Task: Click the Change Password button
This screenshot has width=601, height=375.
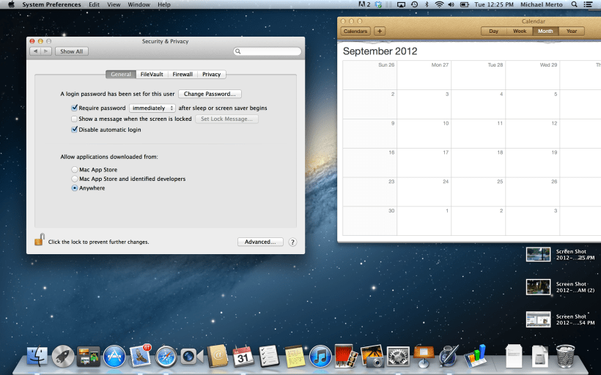Action: coord(210,94)
